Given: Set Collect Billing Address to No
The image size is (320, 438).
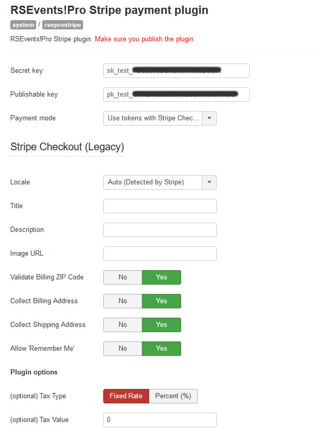Looking at the screenshot, I should point(123,301).
